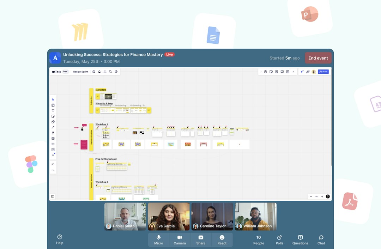Open Miro board settings gear
Screen dimensions: 381x249
94,72
